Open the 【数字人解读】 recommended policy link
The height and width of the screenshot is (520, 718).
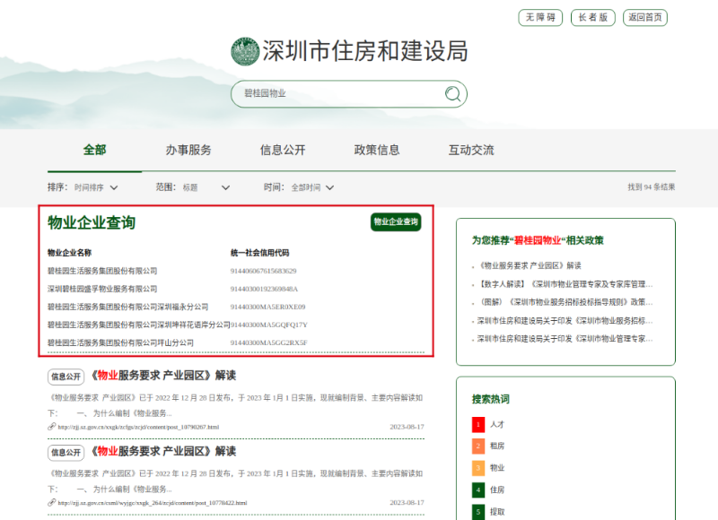pyautogui.click(x=565, y=284)
